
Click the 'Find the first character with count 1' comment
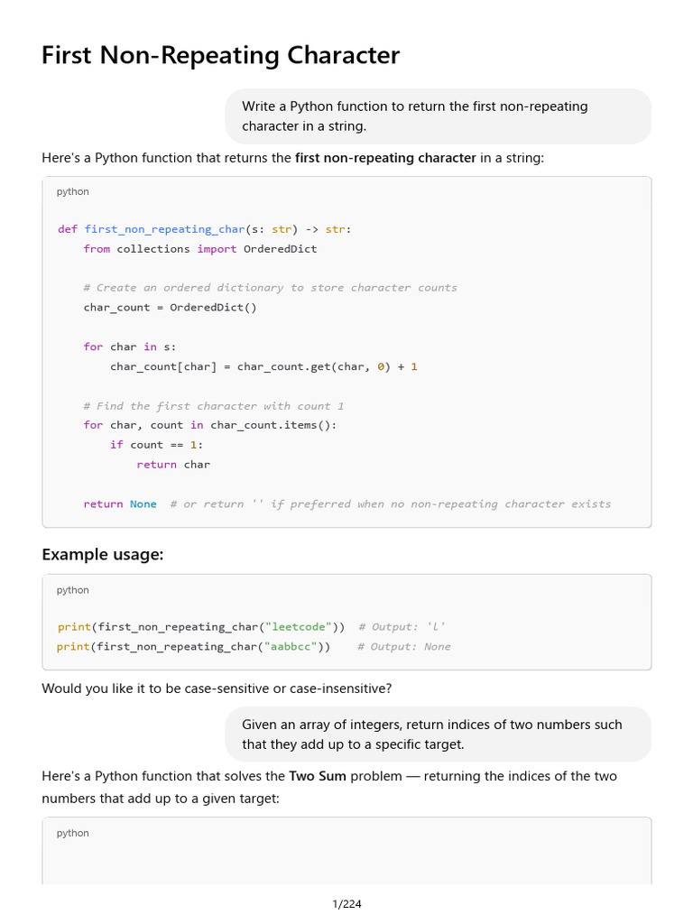coord(214,406)
